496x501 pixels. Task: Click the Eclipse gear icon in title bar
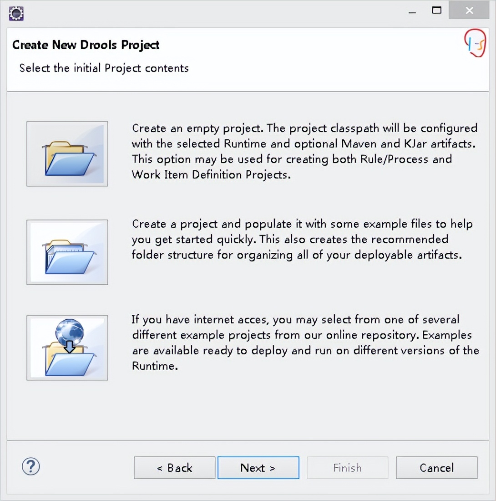tap(16, 13)
